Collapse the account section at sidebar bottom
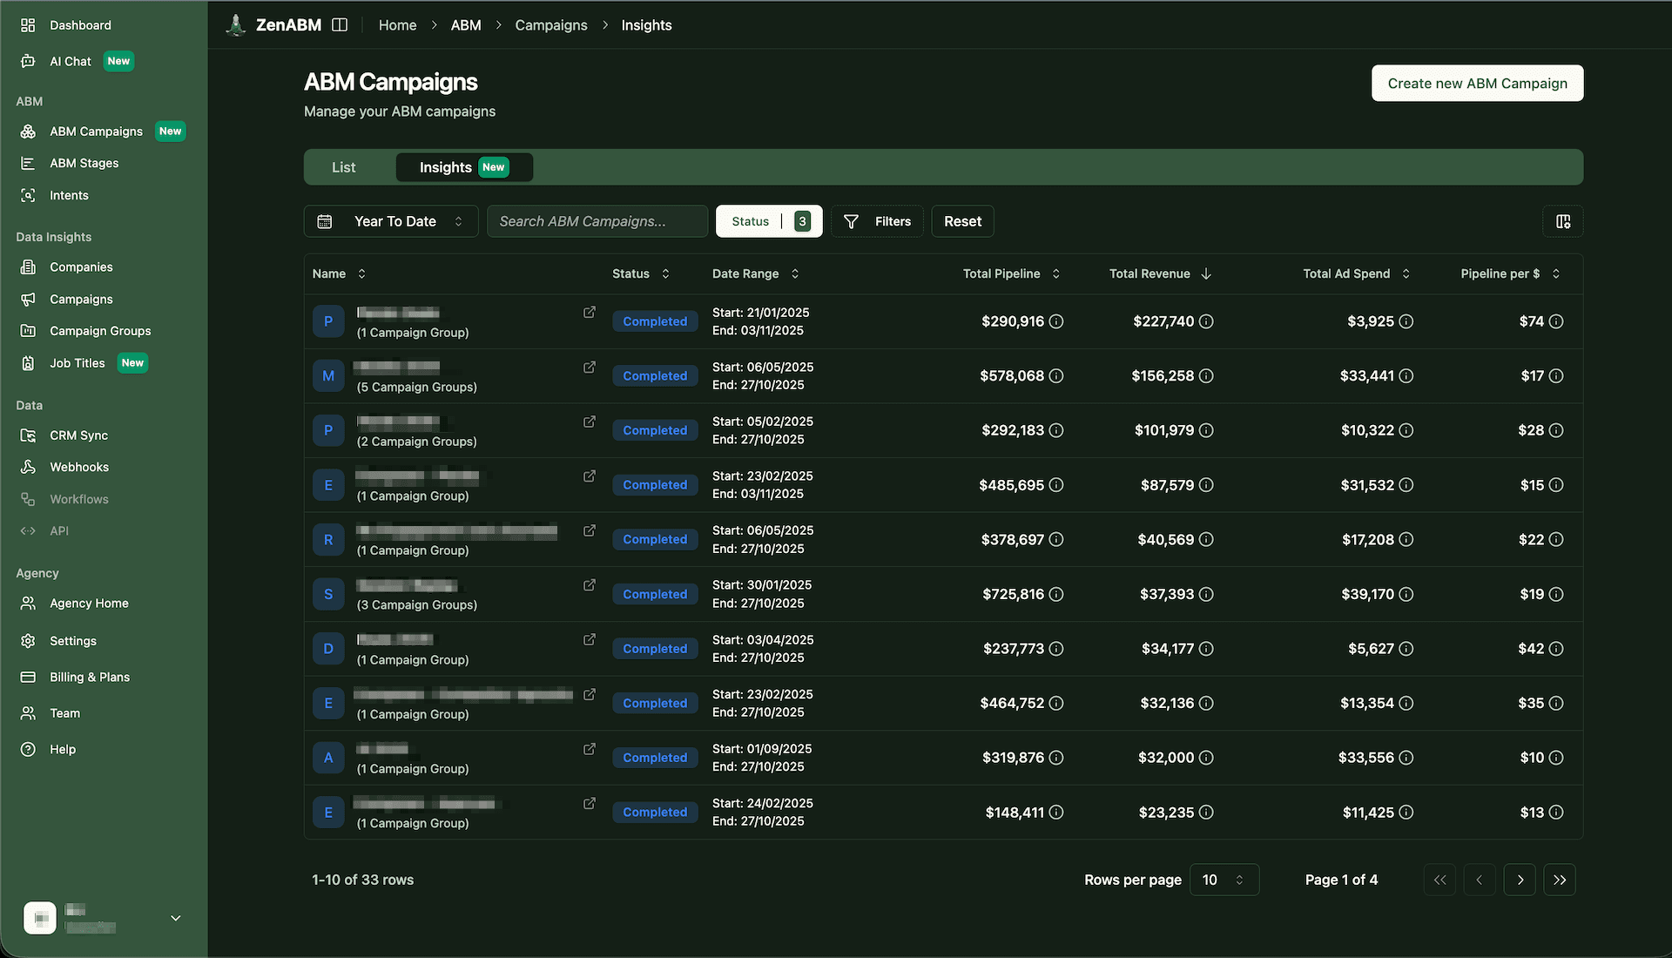The width and height of the screenshot is (1672, 958). [175, 918]
